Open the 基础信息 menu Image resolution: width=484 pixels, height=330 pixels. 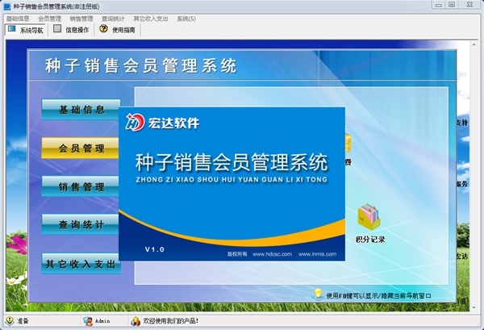(x=18, y=19)
